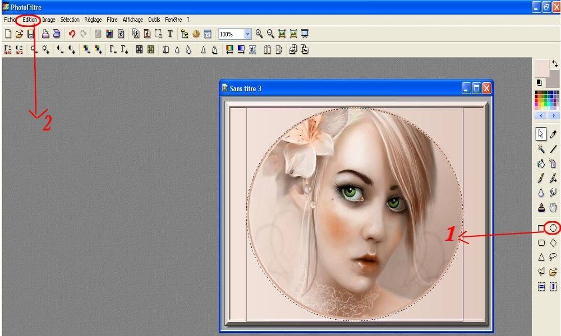The image size is (561, 336).
Task: Pick a color from the palette grid
Action: [x=546, y=100]
